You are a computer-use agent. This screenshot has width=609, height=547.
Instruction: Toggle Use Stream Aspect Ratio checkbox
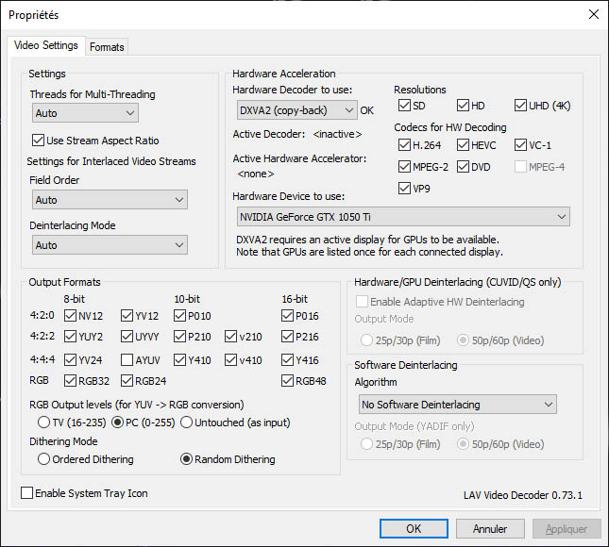(x=38, y=141)
